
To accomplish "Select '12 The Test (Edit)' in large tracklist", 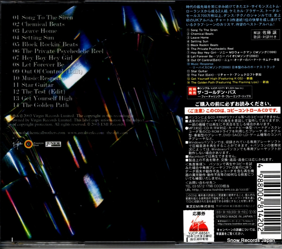I will point(39,92).
